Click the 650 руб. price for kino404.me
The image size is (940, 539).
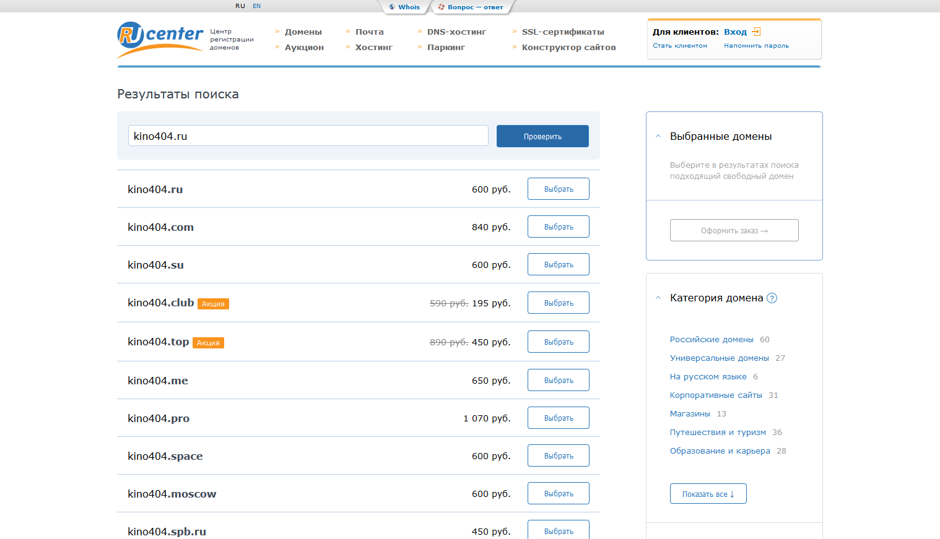(491, 381)
